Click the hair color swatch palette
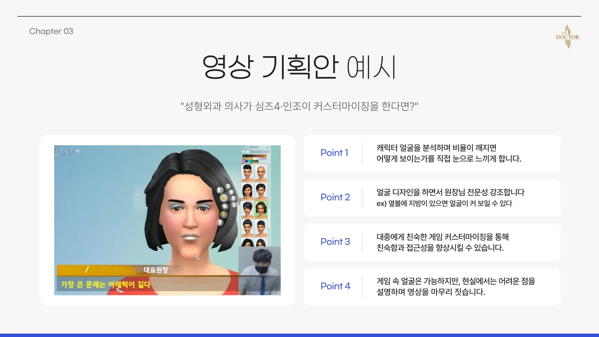 click(x=254, y=158)
